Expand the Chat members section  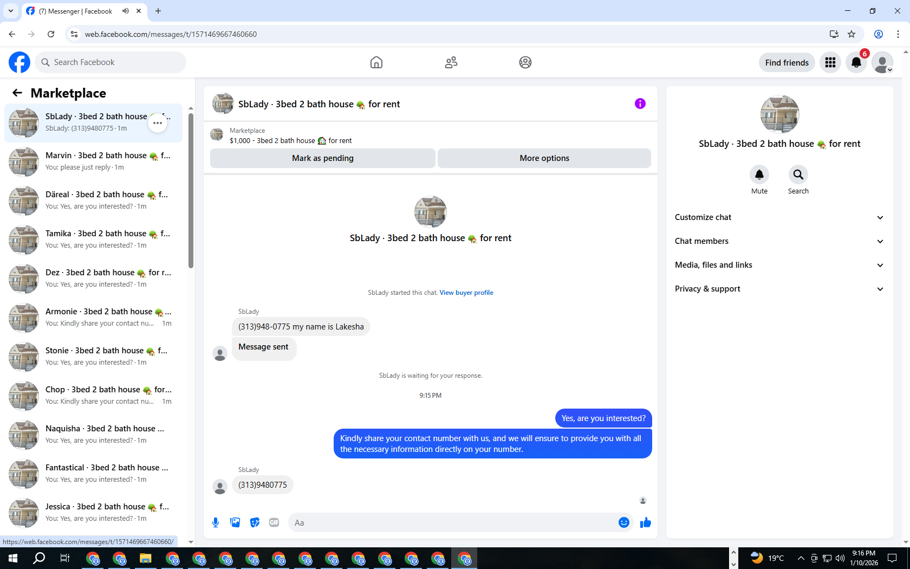tap(779, 241)
